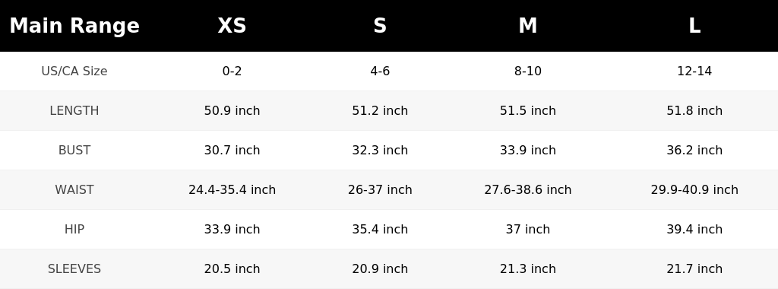Select the S column header
778x289 pixels.
pos(380,26)
